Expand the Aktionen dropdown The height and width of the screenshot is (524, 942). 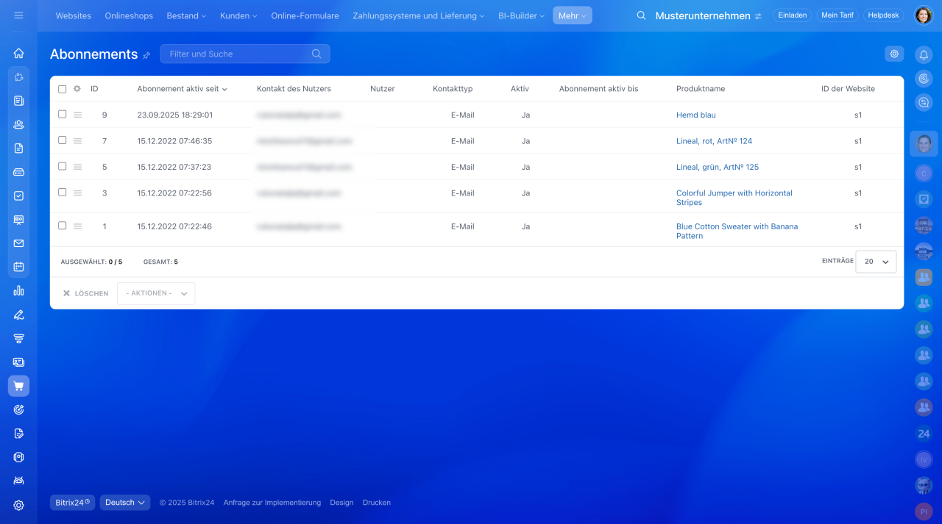point(156,293)
